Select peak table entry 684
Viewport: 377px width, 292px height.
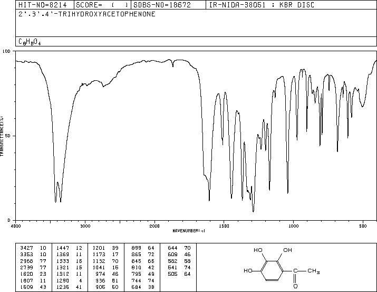point(137,287)
